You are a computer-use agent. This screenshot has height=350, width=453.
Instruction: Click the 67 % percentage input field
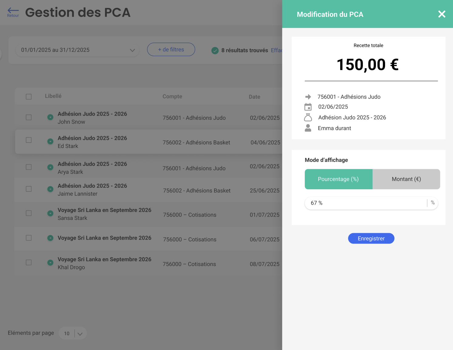[364, 203]
